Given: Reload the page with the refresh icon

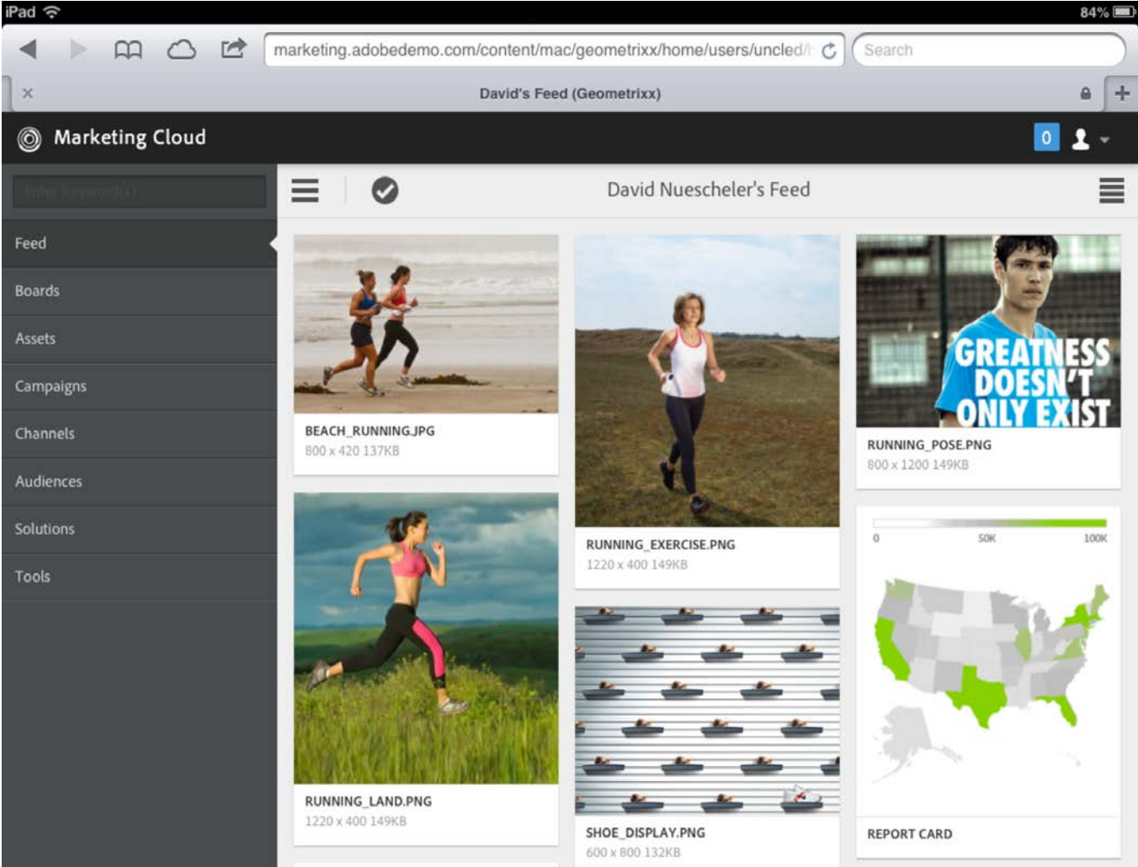Looking at the screenshot, I should point(829,51).
